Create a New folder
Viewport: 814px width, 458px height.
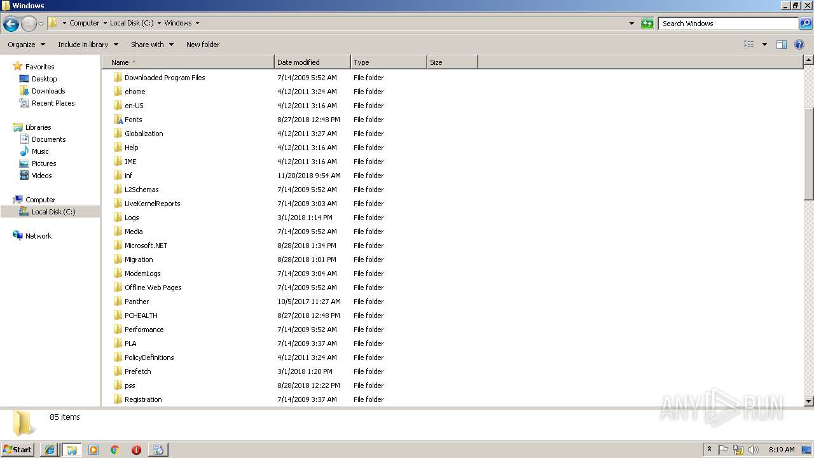pyautogui.click(x=203, y=45)
